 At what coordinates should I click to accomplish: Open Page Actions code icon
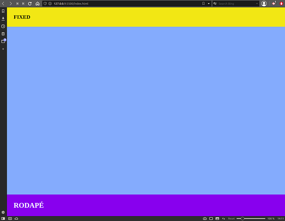coord(223,219)
